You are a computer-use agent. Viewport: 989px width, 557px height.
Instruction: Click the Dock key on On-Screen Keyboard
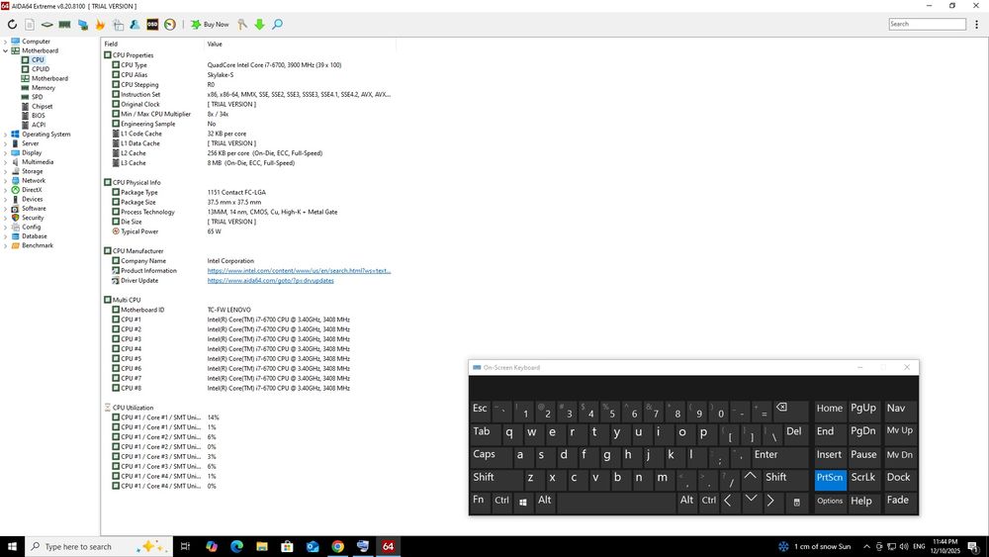point(899,478)
